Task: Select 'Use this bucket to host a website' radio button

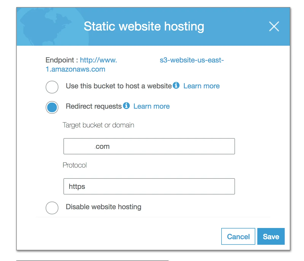Action: point(52,87)
